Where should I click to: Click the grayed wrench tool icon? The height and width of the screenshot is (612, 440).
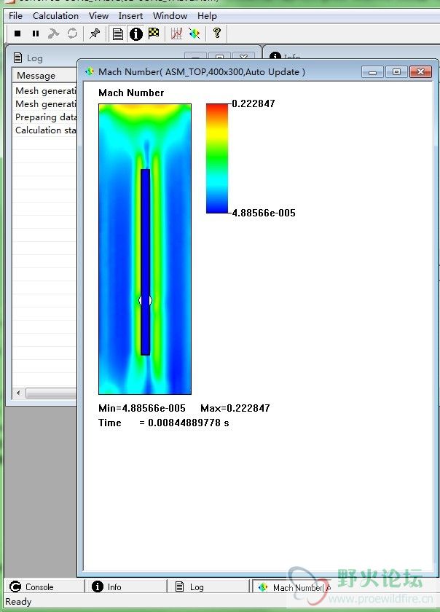pyautogui.click(x=53, y=34)
